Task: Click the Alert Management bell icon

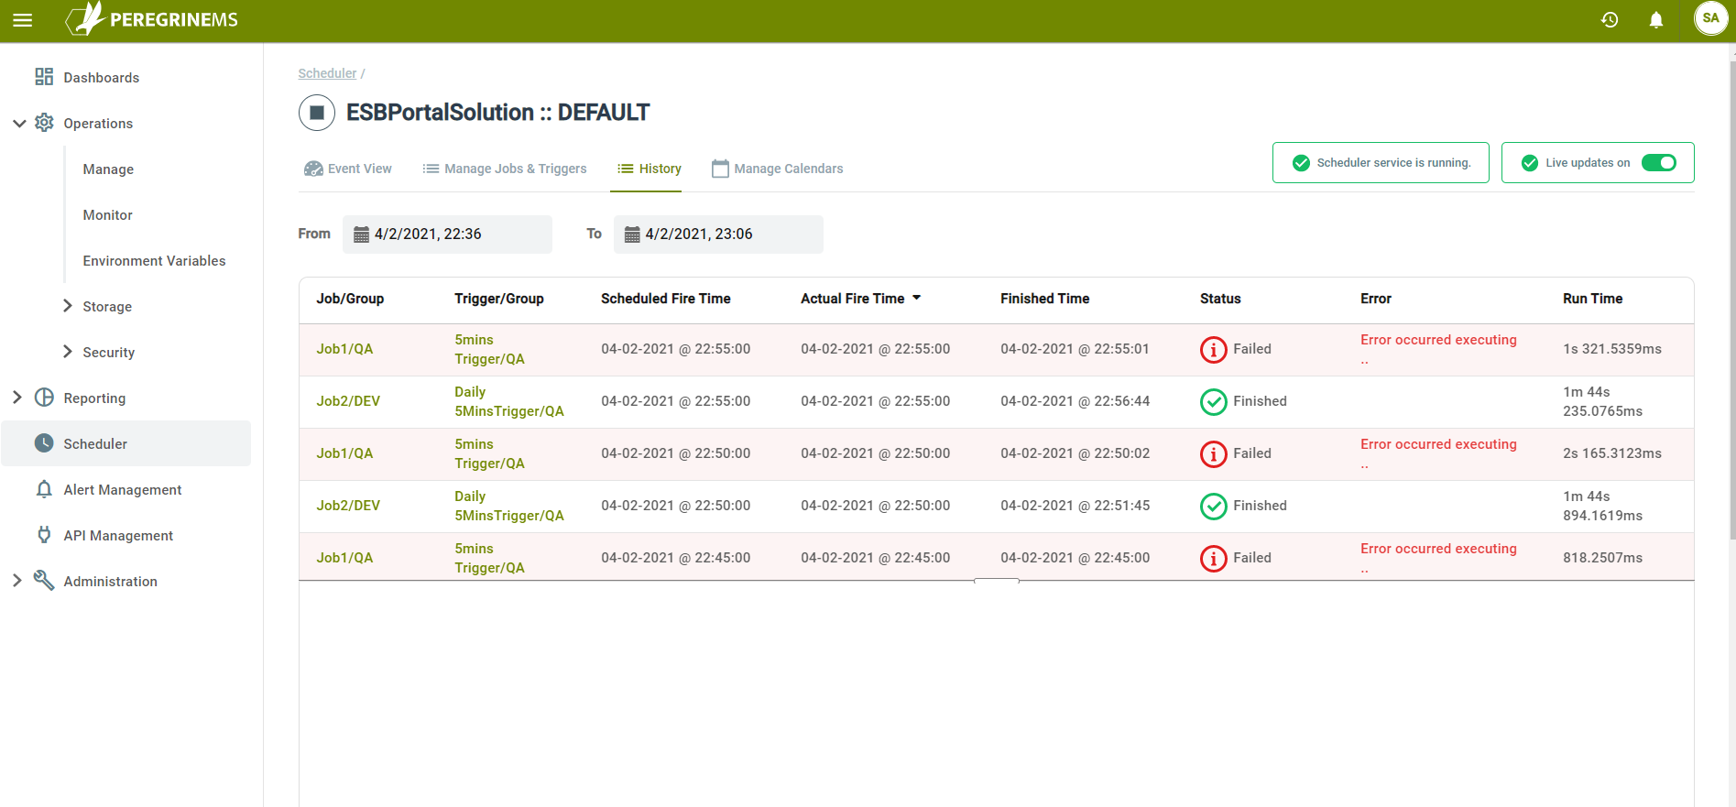Action: coord(44,489)
